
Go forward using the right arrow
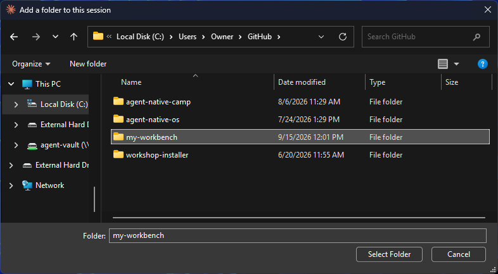[36, 37]
